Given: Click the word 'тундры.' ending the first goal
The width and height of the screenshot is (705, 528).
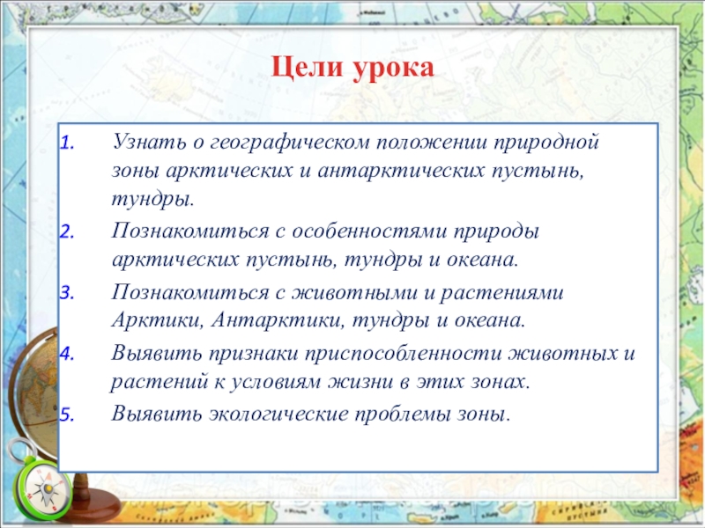Looking at the screenshot, I should pyautogui.click(x=152, y=200).
